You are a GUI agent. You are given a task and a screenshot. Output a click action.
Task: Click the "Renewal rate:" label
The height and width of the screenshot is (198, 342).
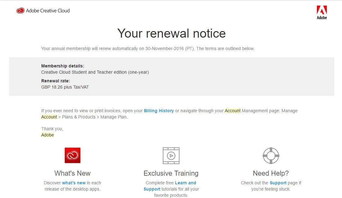[56, 81]
